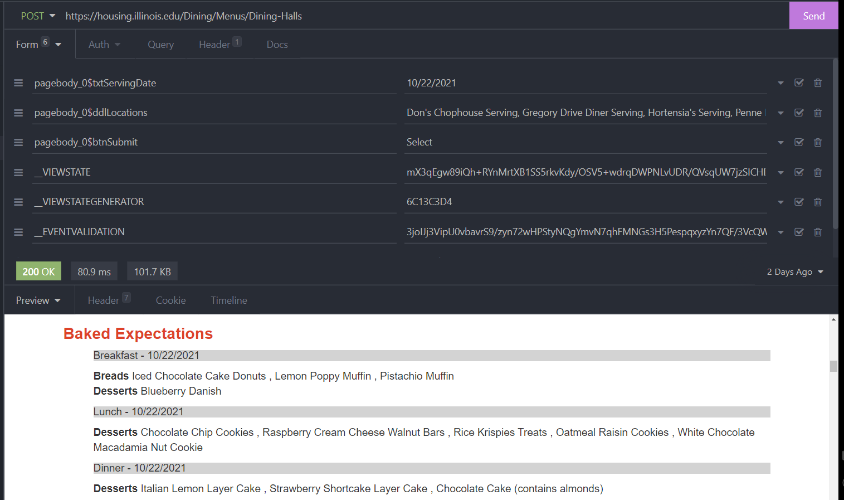Open the Form body type dropdown
The image size is (844, 500).
pos(38,44)
